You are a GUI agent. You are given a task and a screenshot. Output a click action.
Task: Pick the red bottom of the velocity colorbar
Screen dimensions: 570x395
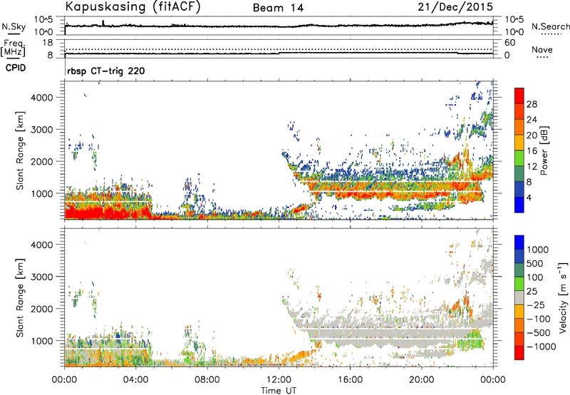[x=519, y=353]
